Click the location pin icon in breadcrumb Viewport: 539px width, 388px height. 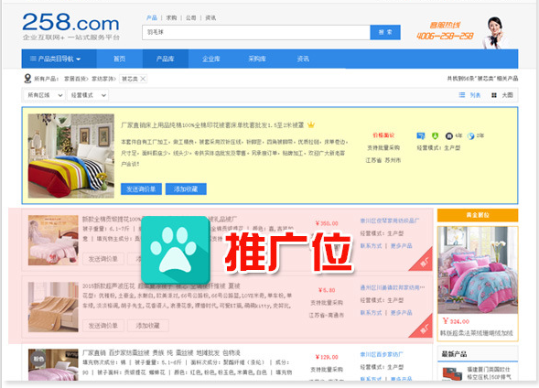(27, 79)
